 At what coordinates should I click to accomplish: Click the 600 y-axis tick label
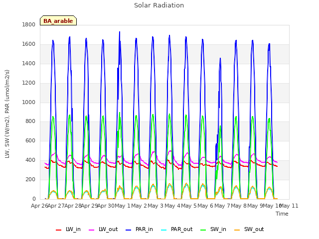(x=30, y=140)
